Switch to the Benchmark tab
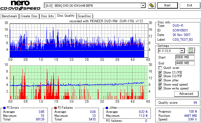This screenshot has width=201, height=123. click(x=9, y=16)
